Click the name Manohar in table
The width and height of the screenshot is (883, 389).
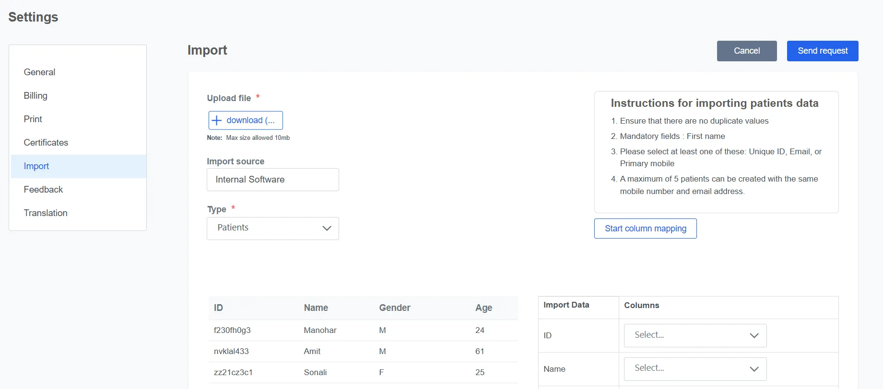coord(320,331)
